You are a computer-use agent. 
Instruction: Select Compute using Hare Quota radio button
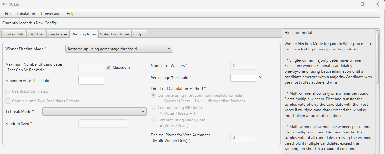pyautogui.click(x=153, y=120)
